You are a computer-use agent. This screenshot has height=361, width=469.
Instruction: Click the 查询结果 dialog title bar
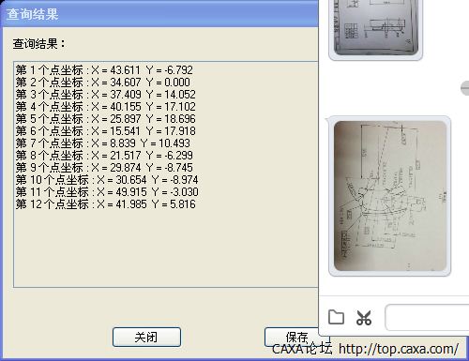click(159, 14)
